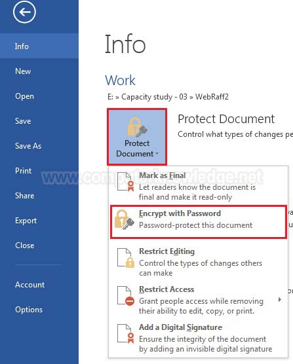Screen dimensions: 293x364
Task: Click the WebRaff2 file path text
Action: [x=212, y=97]
